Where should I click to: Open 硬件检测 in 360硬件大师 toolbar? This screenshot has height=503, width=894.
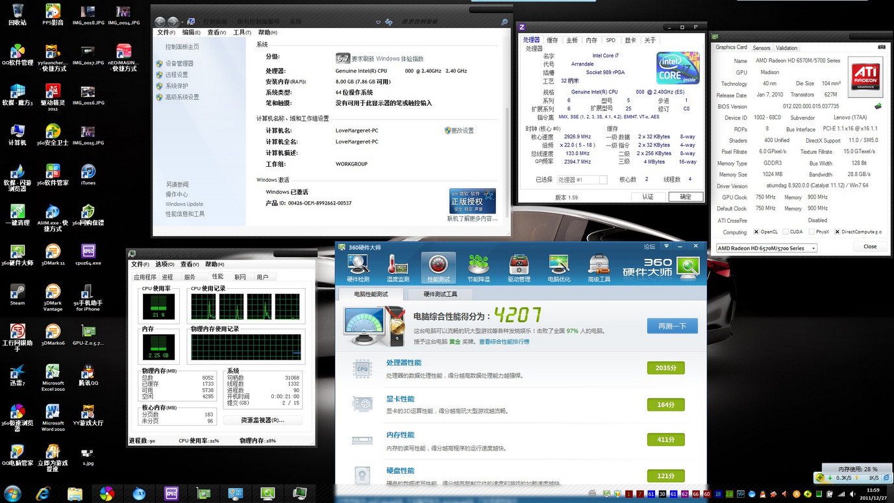coord(358,268)
